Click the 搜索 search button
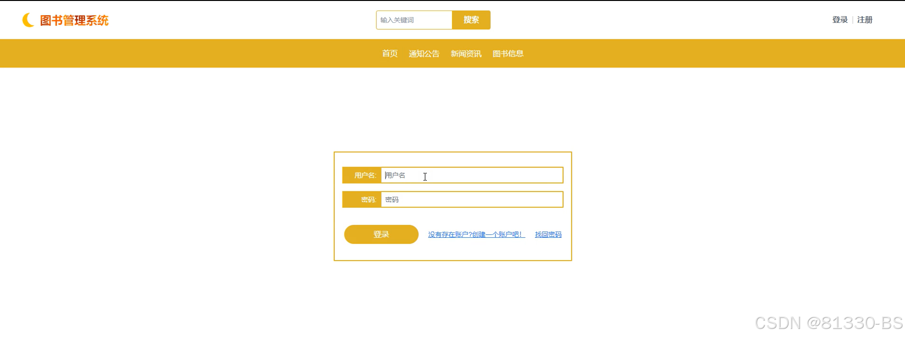This screenshot has height=338, width=905. 471,20
